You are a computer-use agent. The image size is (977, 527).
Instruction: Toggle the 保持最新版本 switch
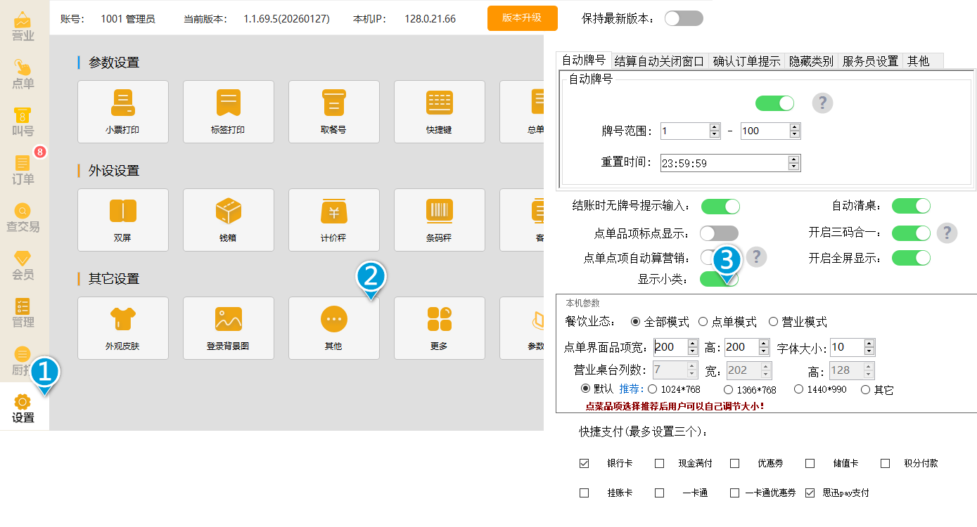tap(684, 18)
